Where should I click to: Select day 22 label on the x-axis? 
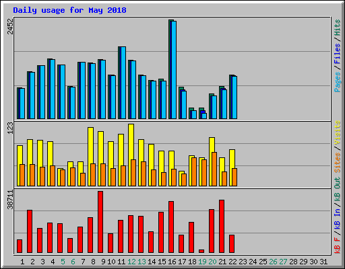(232, 262)
